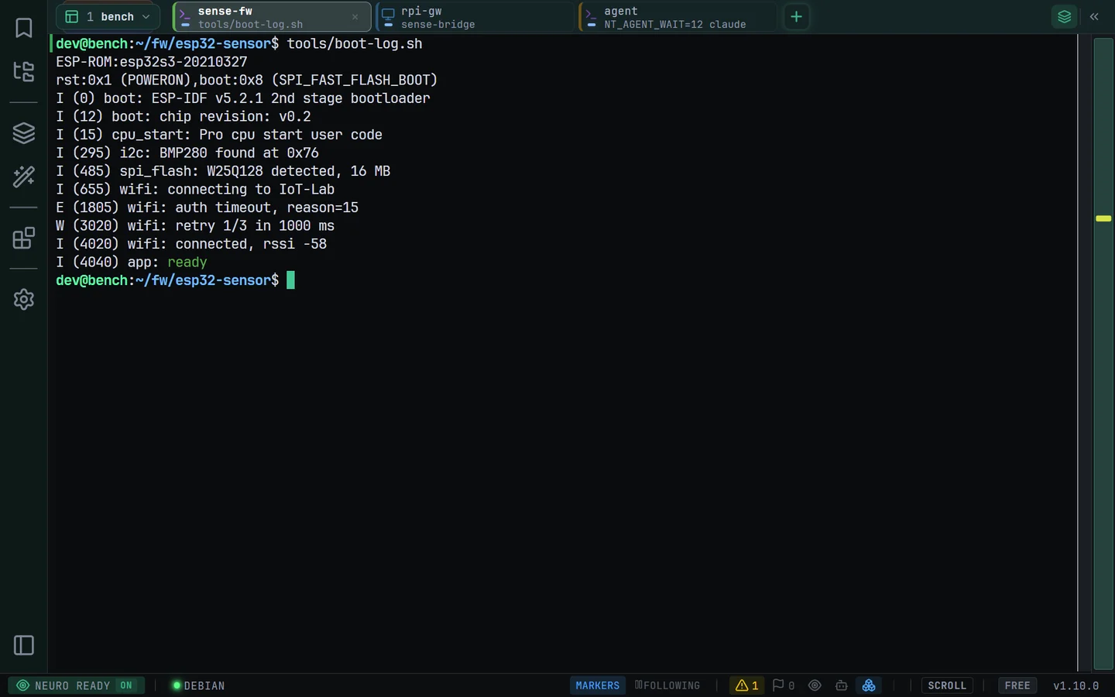
Task: Toggle the eye watch icon in status bar
Action: coord(815,685)
